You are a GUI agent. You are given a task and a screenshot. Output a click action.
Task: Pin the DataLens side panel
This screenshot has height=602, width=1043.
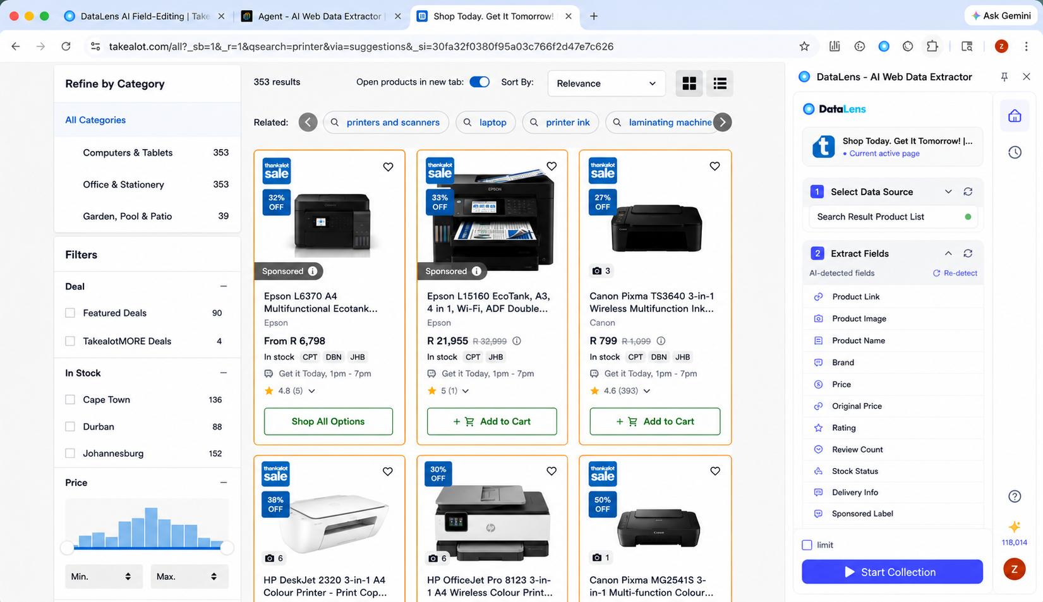(x=1004, y=77)
